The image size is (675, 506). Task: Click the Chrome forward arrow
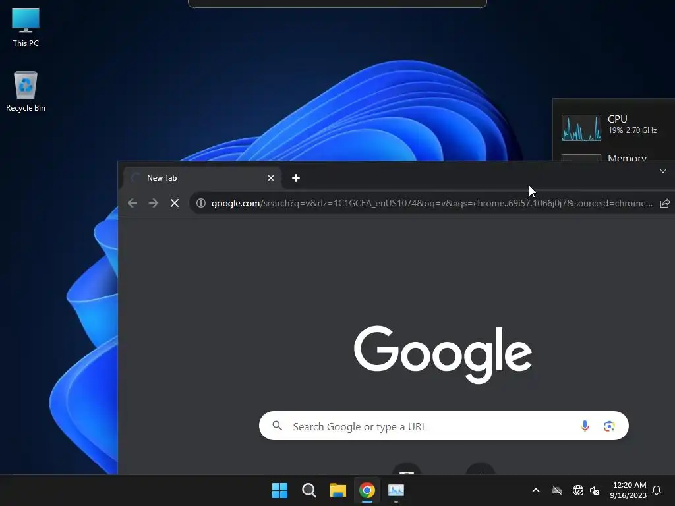(x=153, y=203)
